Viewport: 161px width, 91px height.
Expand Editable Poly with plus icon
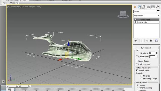pos(135,22)
